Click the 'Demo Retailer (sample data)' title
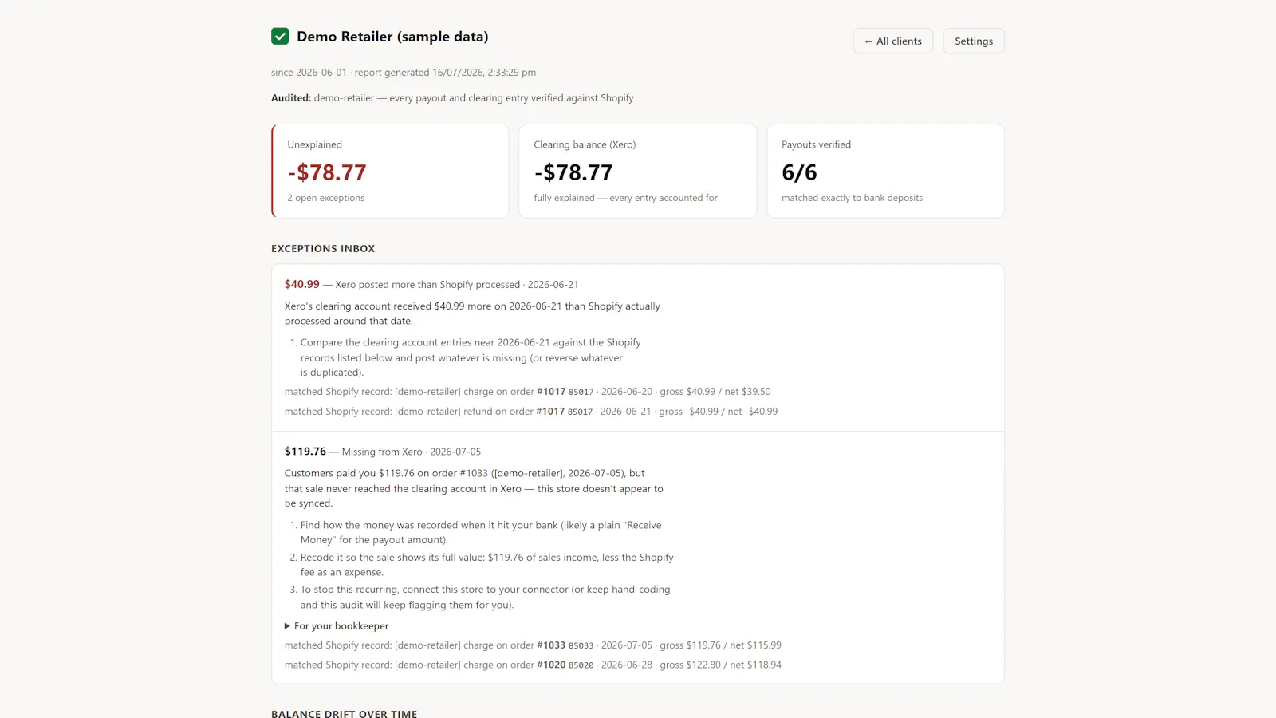The width and height of the screenshot is (1276, 718). click(x=392, y=37)
